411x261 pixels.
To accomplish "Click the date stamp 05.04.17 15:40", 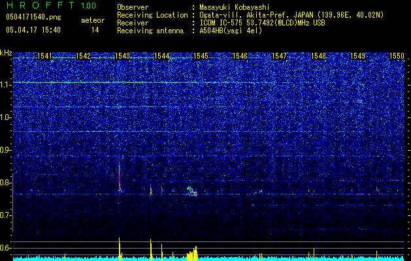I will click(x=33, y=30).
